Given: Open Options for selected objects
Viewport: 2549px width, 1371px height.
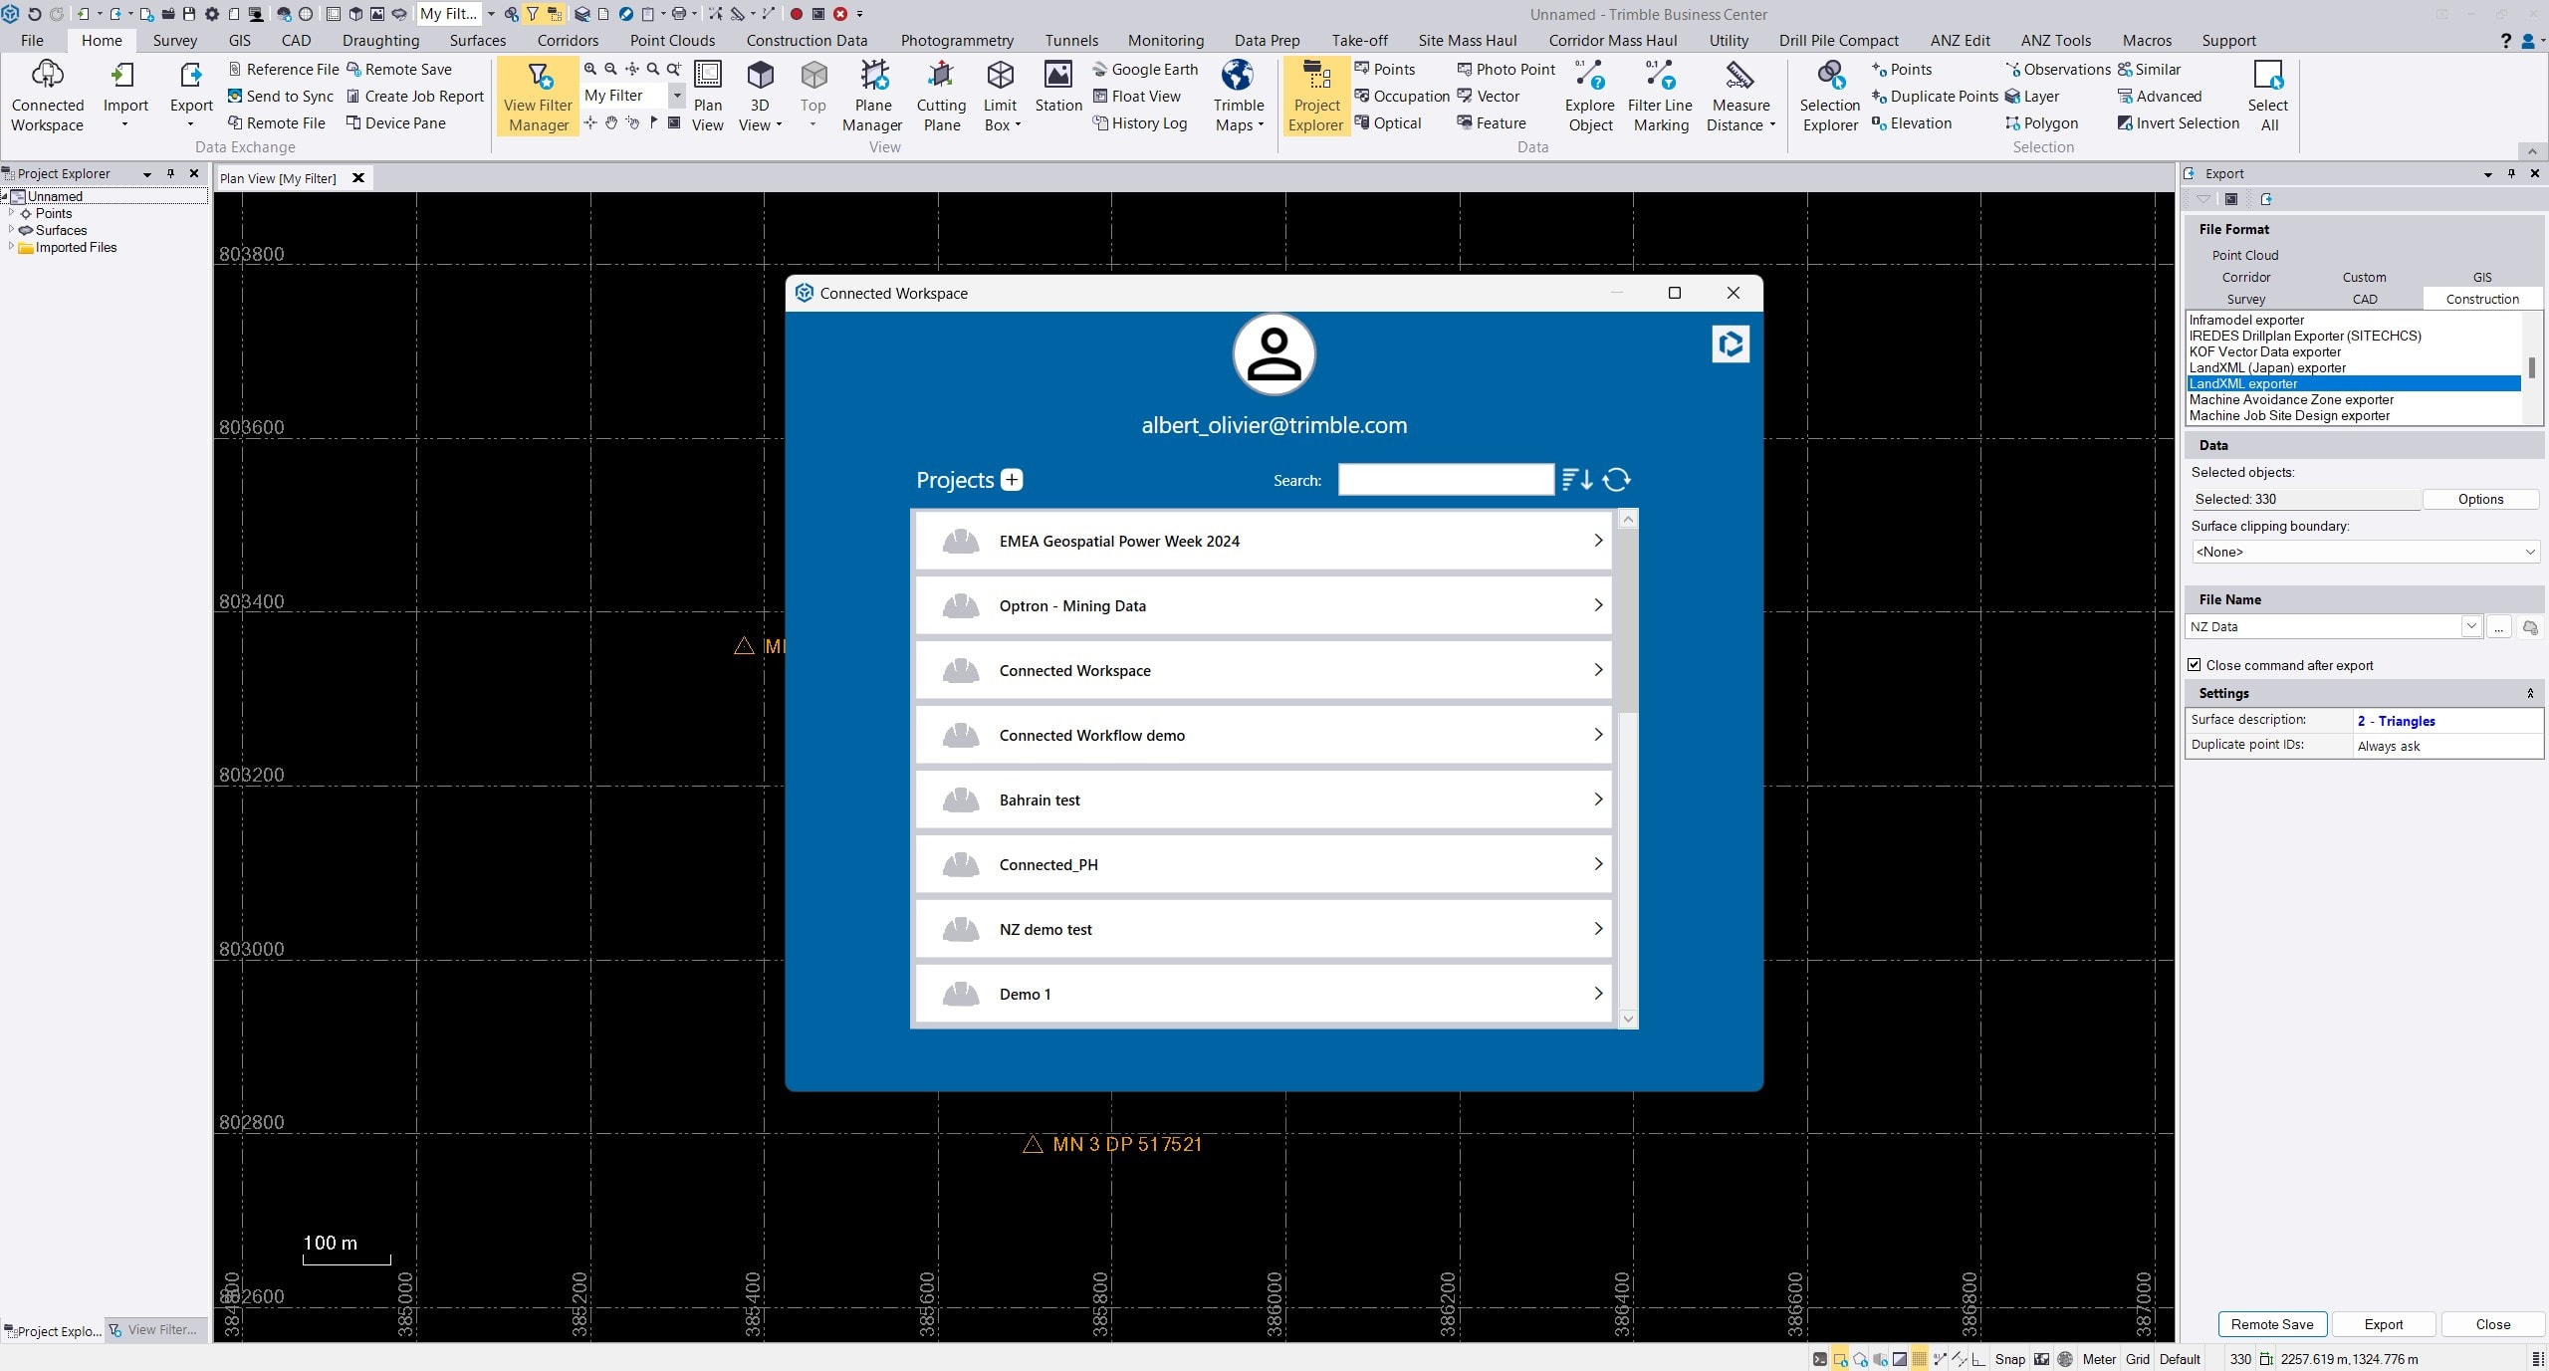Looking at the screenshot, I should point(2481,499).
